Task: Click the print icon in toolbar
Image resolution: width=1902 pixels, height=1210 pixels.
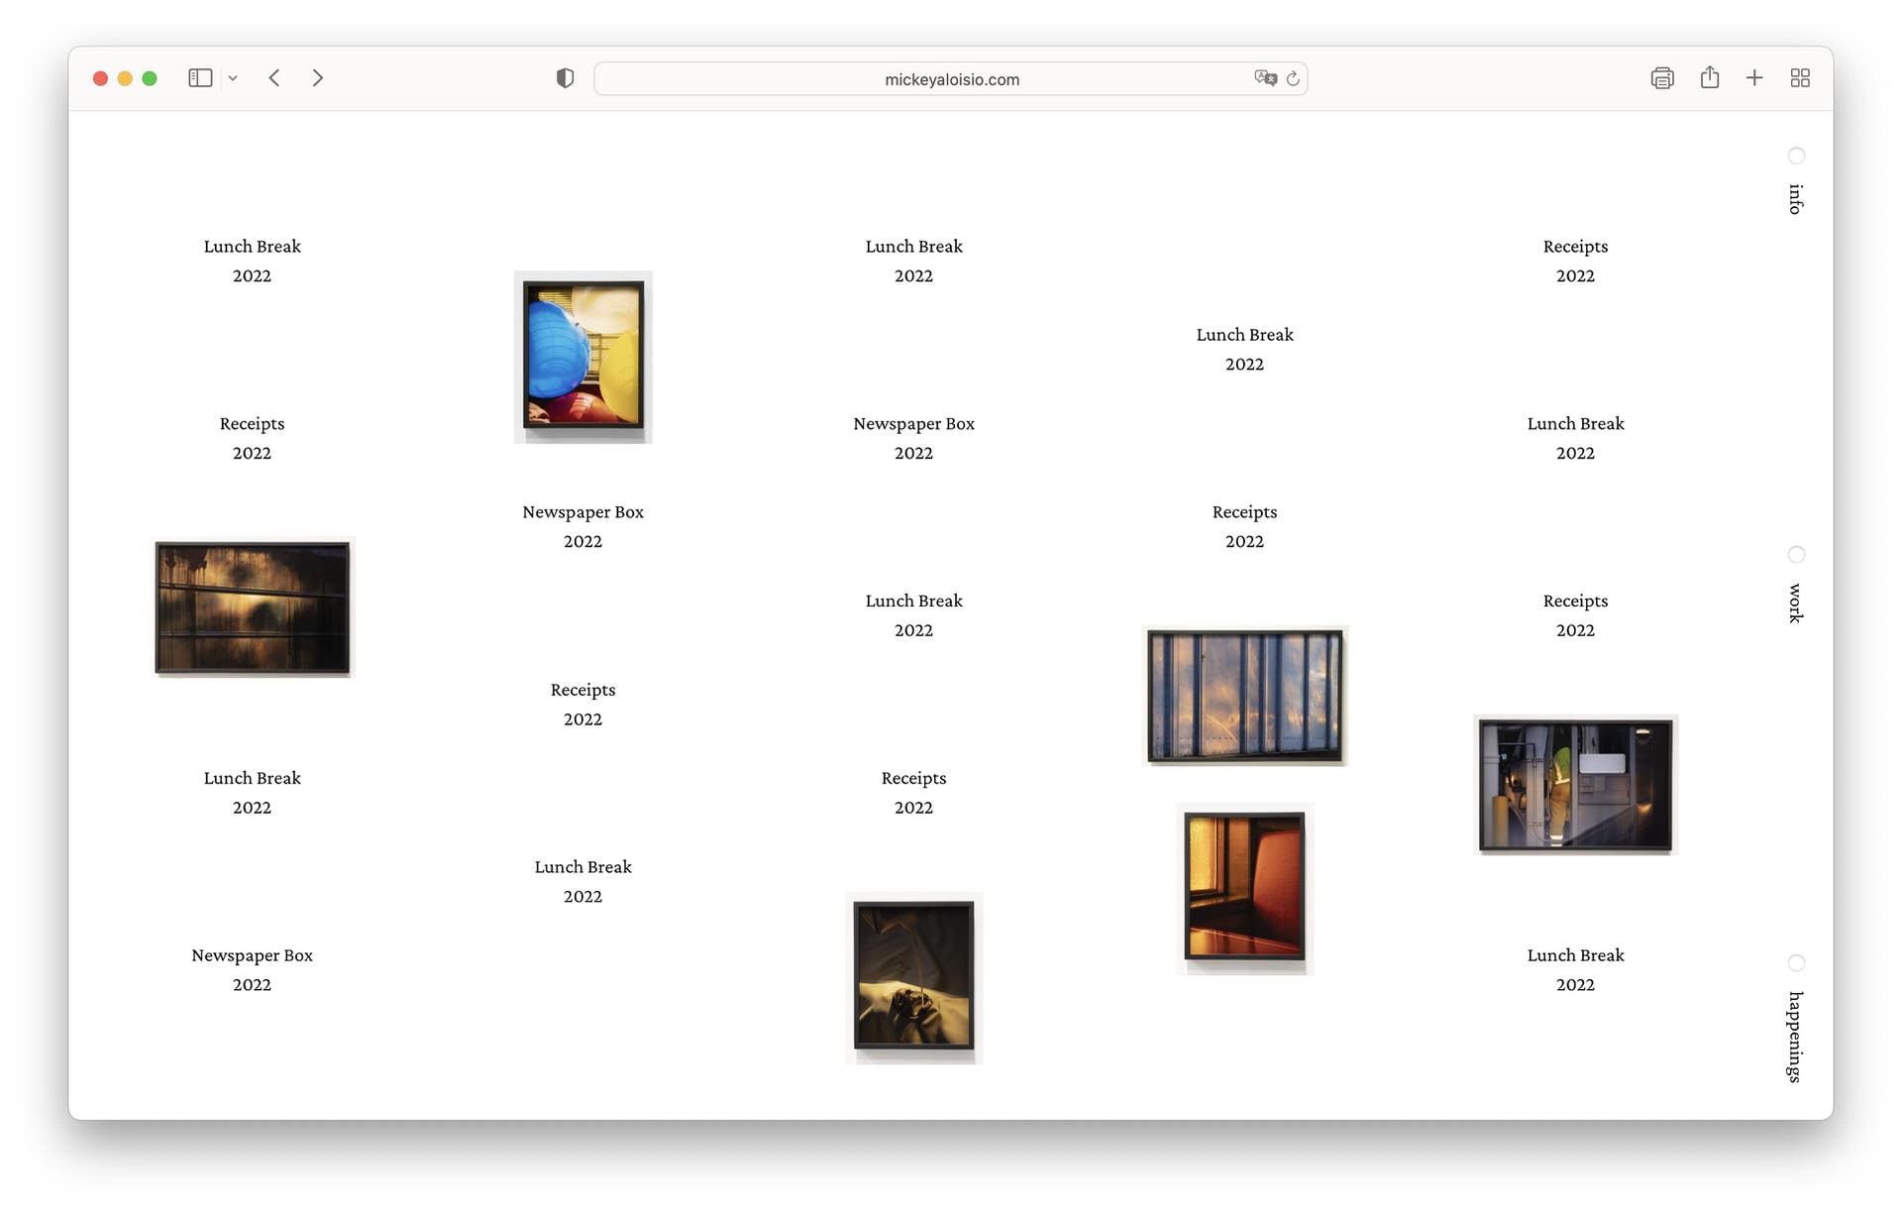Action: coord(1662,78)
